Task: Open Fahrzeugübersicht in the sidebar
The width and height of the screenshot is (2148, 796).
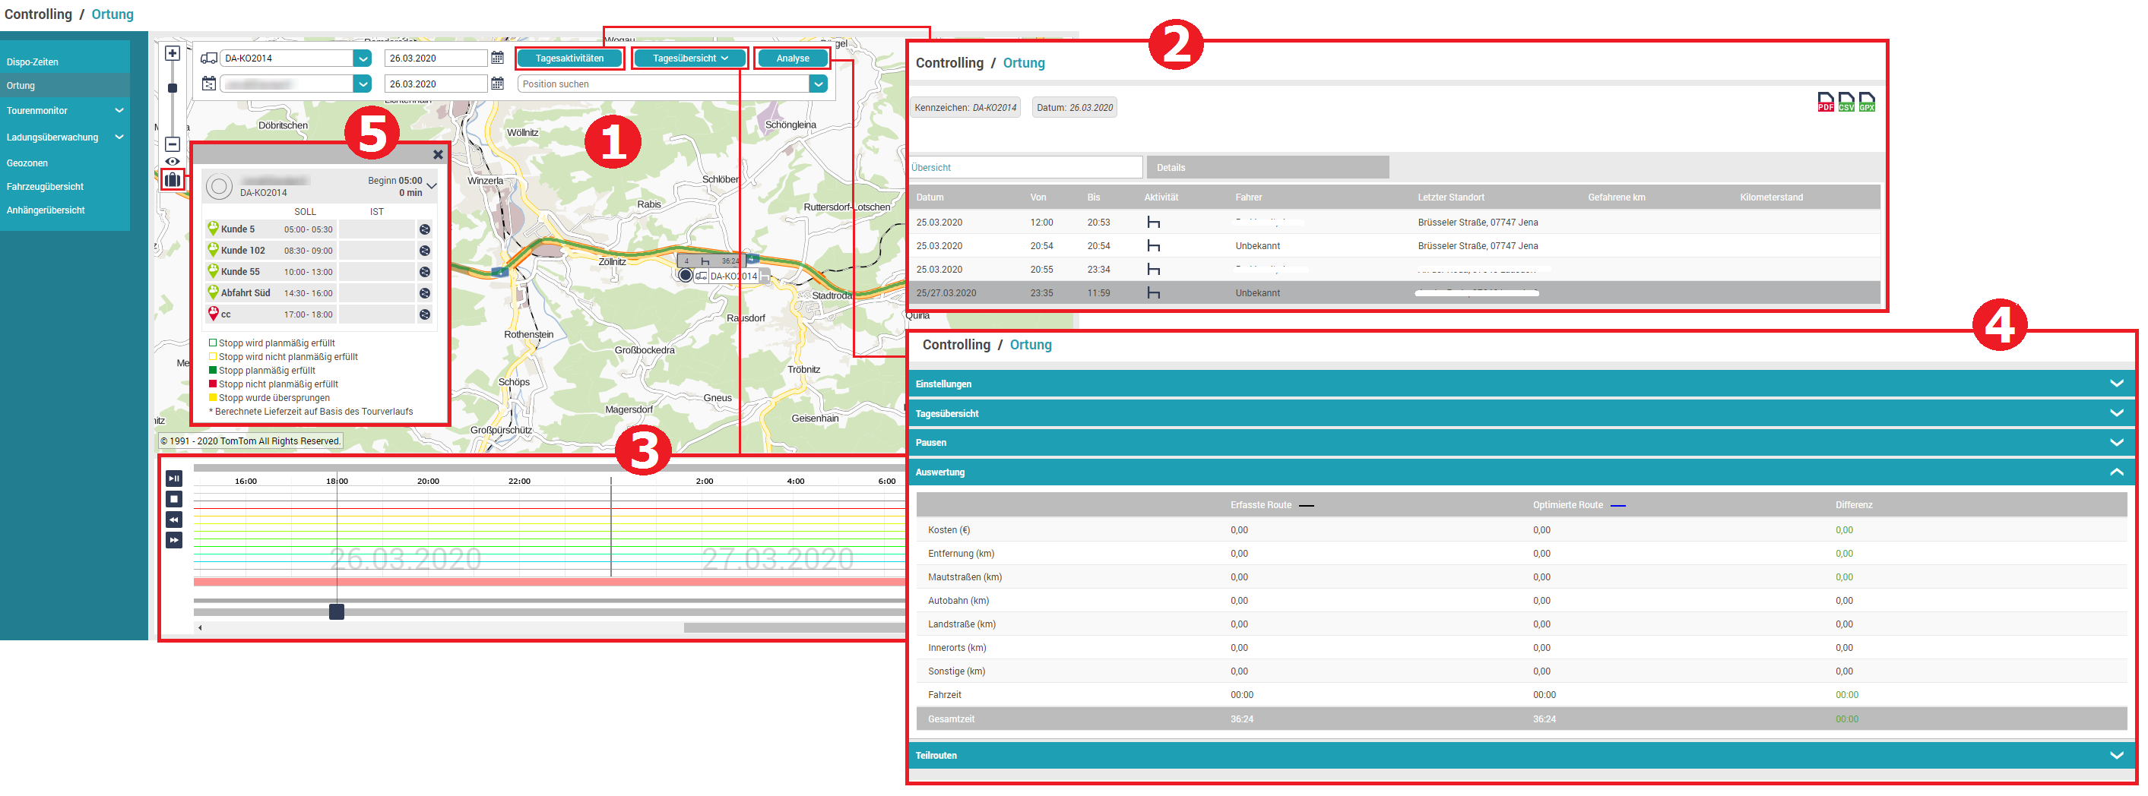Action: click(x=45, y=187)
